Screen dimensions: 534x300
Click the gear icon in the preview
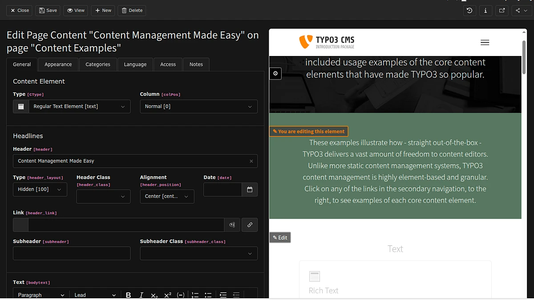(275, 74)
